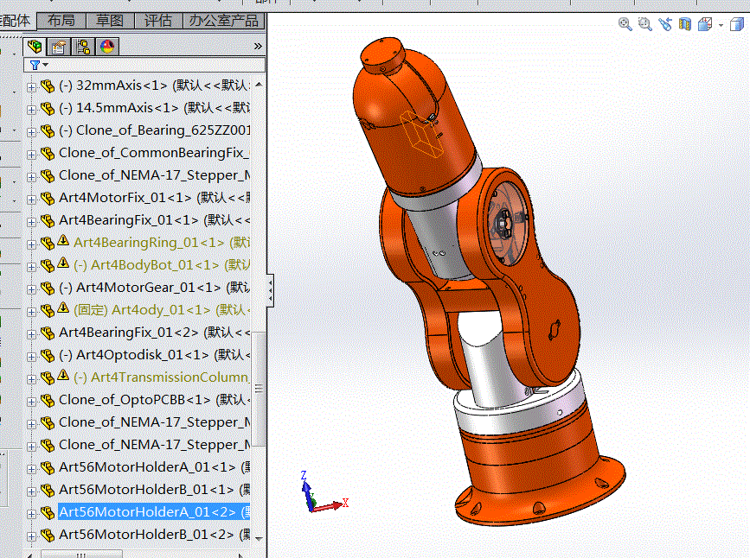The height and width of the screenshot is (558, 750).
Task: Open the PropertyManager panel tab
Action: click(x=59, y=47)
